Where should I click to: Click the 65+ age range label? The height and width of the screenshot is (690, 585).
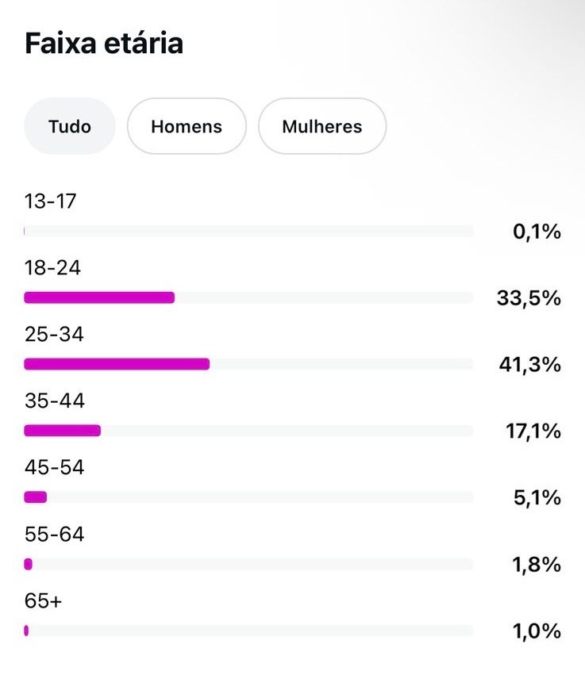pos(43,601)
